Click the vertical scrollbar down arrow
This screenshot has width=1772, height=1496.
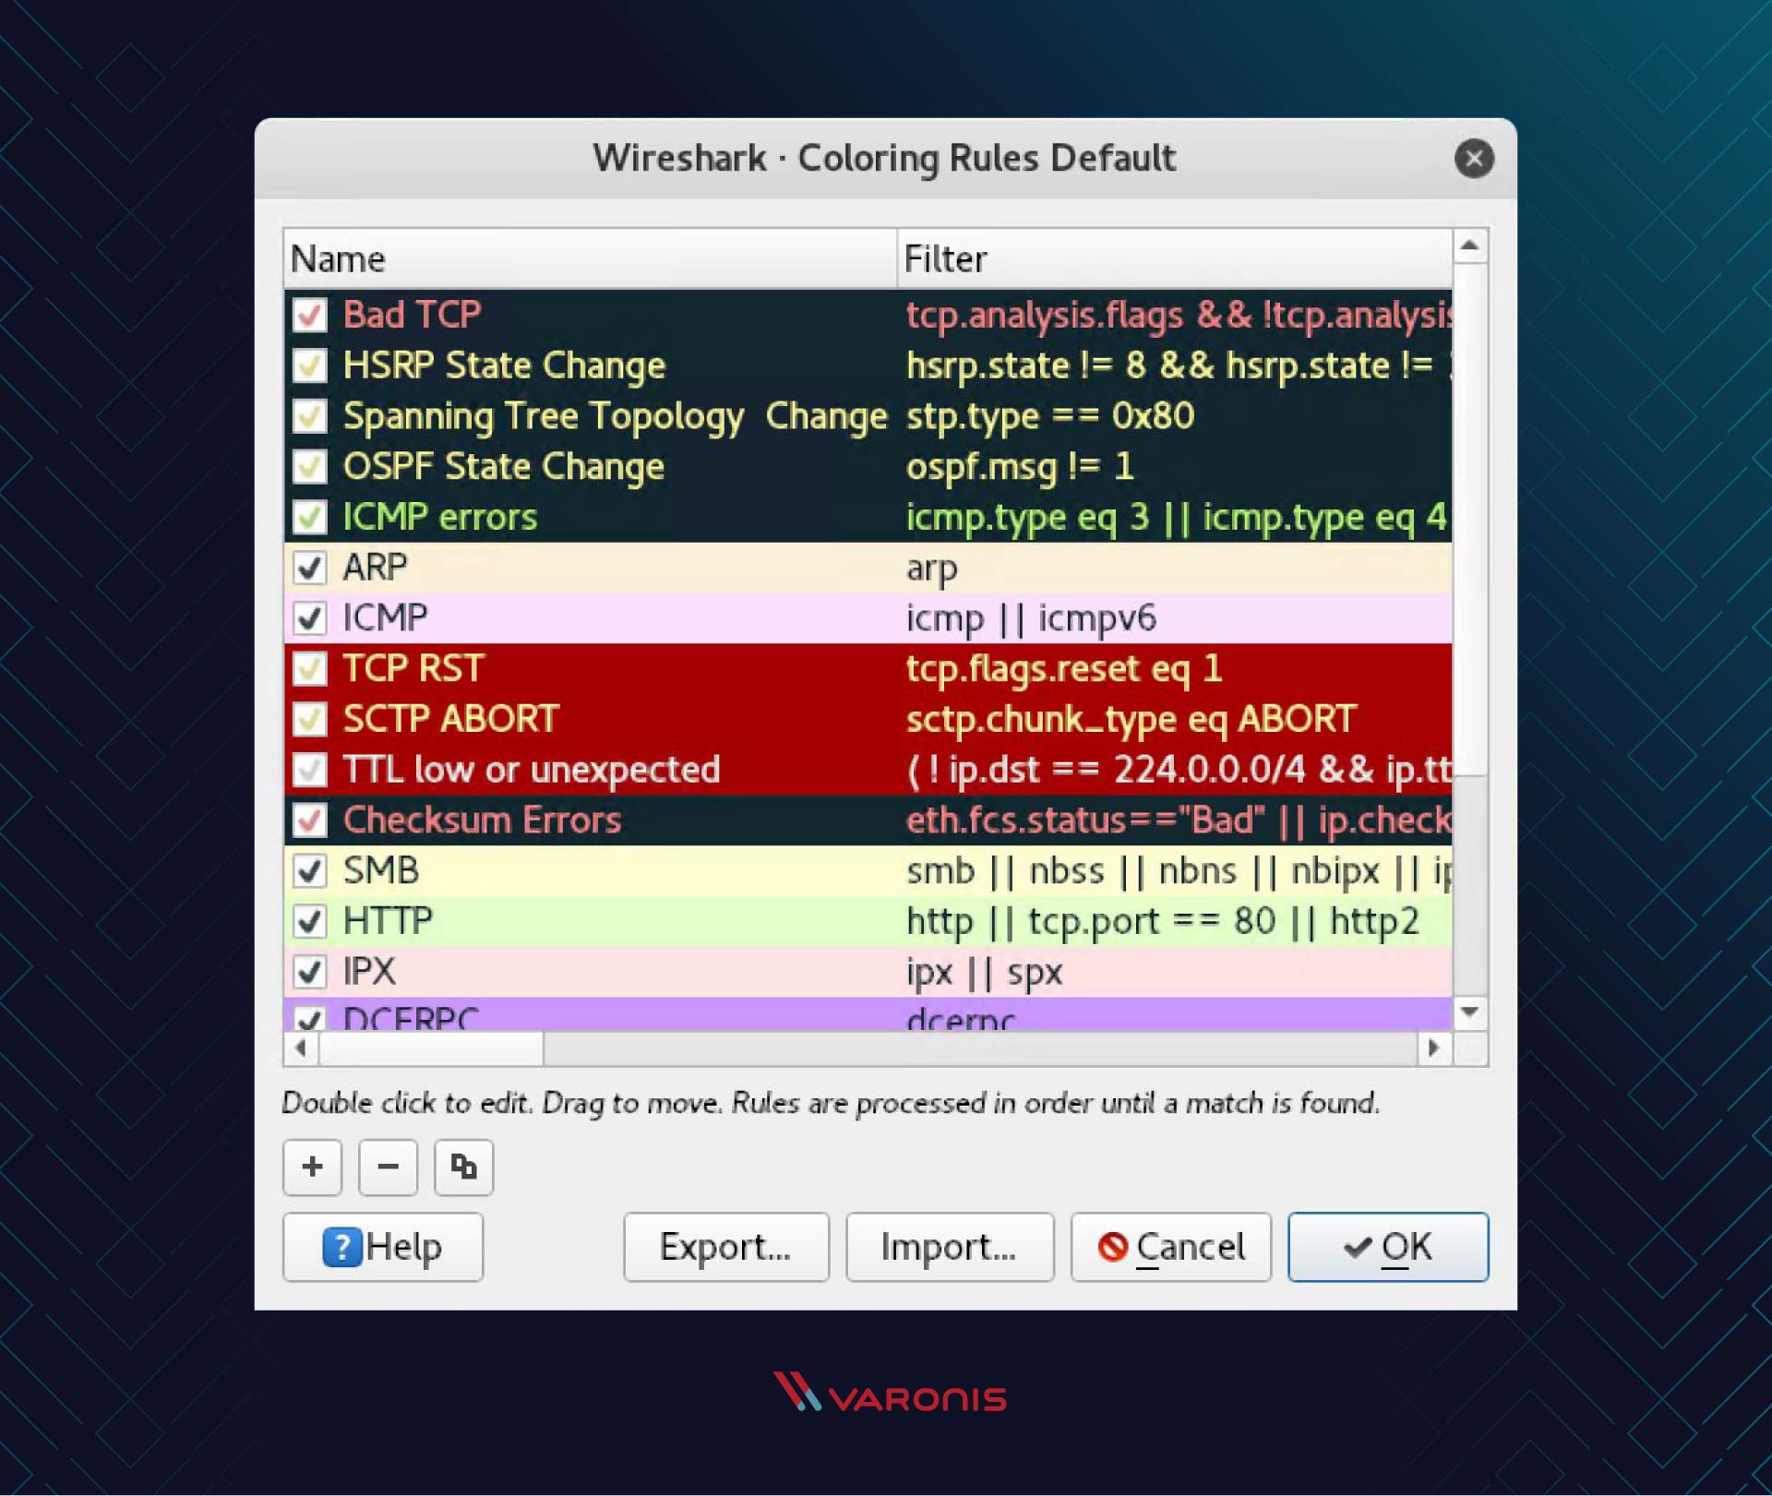click(1470, 1012)
